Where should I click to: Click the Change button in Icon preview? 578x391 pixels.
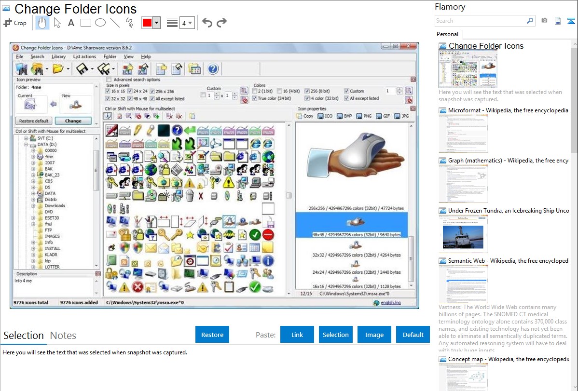coord(73,121)
